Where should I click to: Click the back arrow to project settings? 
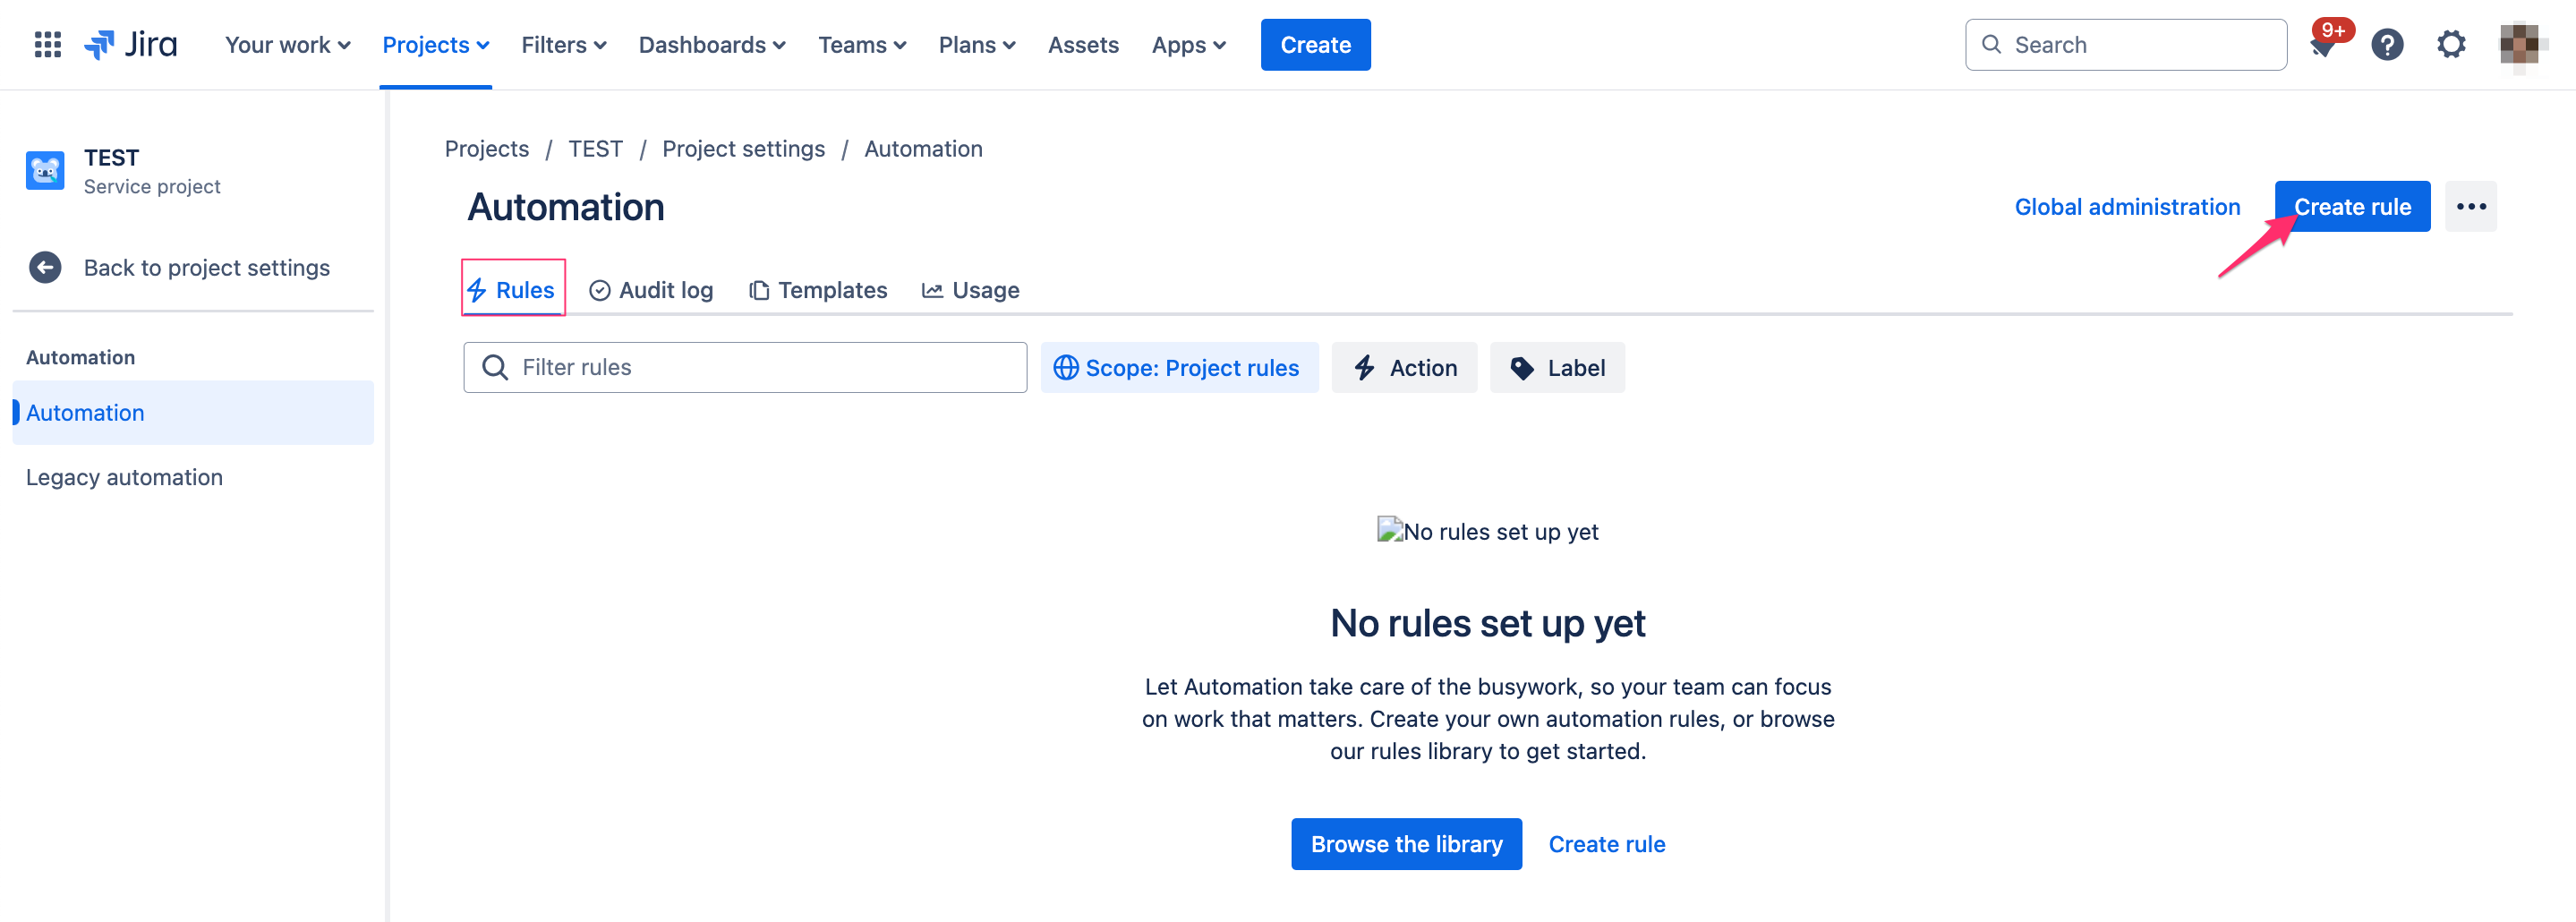44,267
